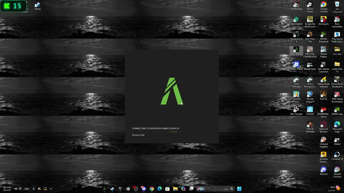Image resolution: width=344 pixels, height=193 pixels.
Task: Click the Among Us desktop icon
Action: (324, 21)
